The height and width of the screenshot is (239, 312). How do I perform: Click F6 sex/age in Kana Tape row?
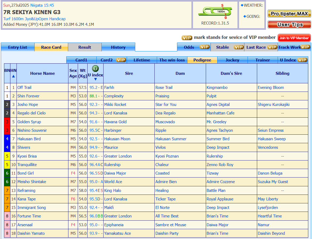pyautogui.click(x=73, y=199)
